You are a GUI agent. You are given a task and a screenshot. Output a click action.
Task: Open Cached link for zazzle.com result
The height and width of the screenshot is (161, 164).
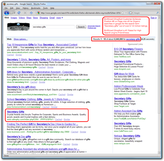click(x=42, y=67)
